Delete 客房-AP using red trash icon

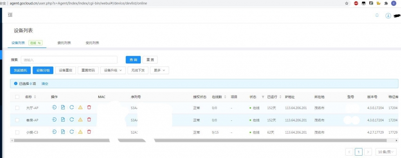pyautogui.click(x=89, y=119)
